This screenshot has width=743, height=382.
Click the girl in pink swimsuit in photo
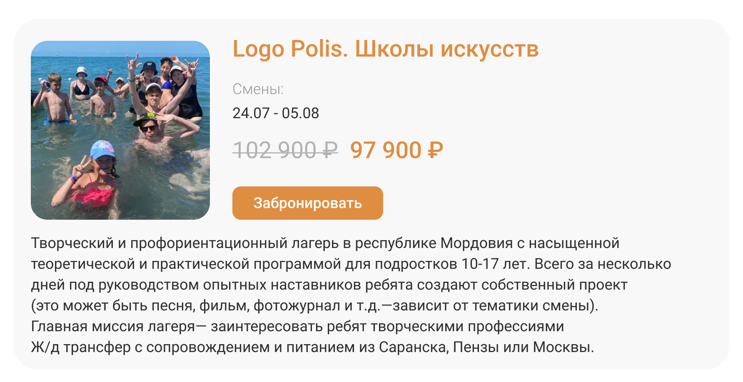point(92,179)
